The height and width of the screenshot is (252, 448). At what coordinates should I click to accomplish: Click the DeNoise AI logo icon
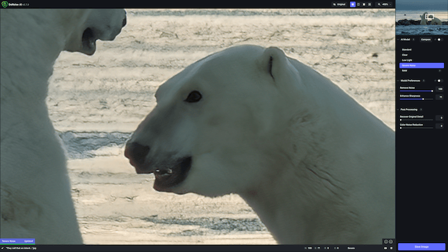tap(4, 4)
